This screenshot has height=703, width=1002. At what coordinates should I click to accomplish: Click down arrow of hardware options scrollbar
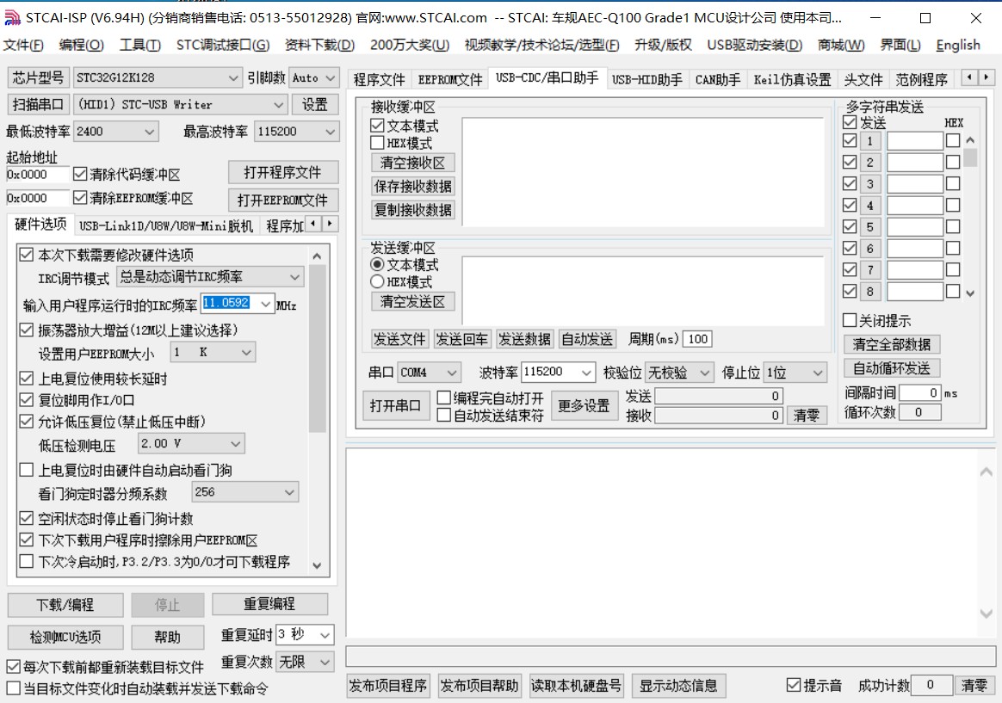pos(317,565)
